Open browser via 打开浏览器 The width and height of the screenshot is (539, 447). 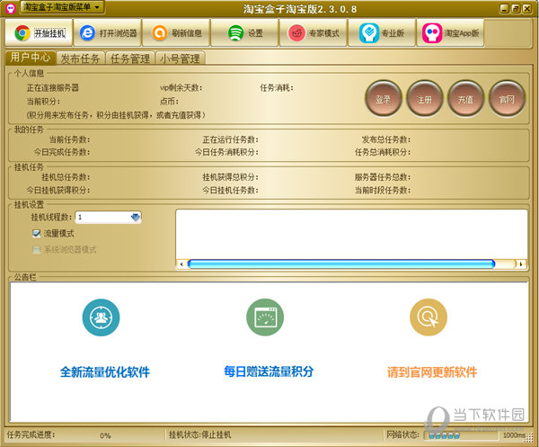pyautogui.click(x=108, y=33)
